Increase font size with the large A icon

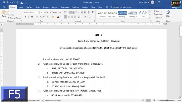click(47, 12)
